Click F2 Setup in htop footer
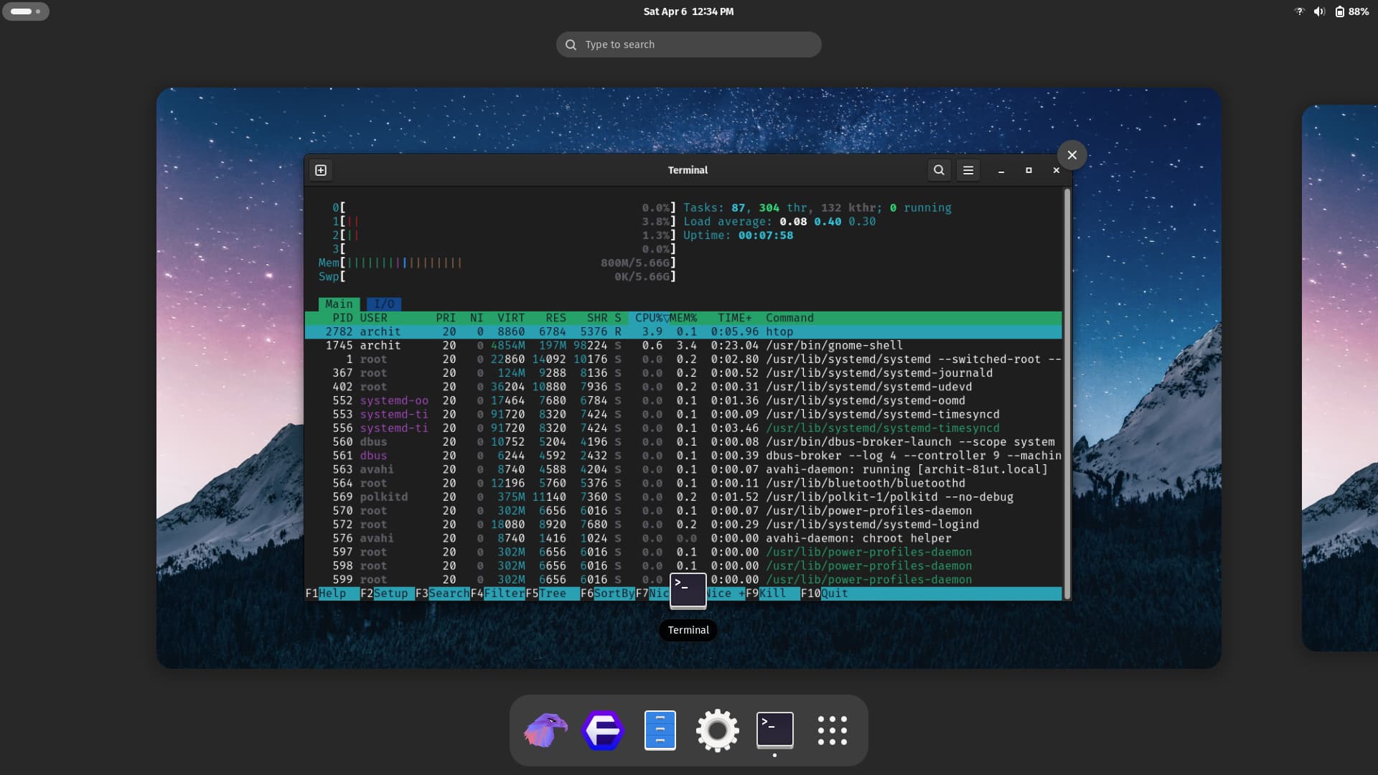The image size is (1378, 775). point(388,593)
